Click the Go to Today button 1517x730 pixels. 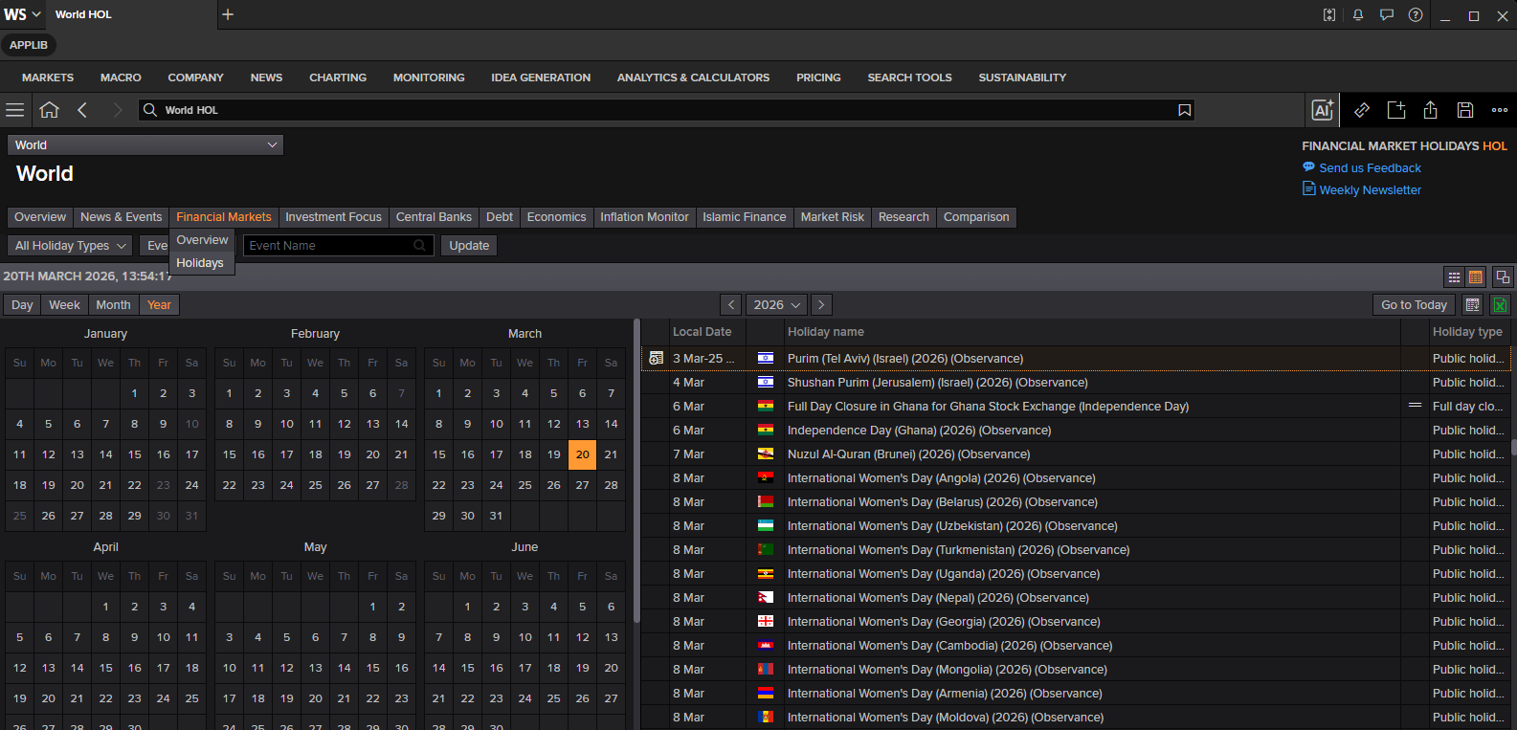pos(1414,305)
